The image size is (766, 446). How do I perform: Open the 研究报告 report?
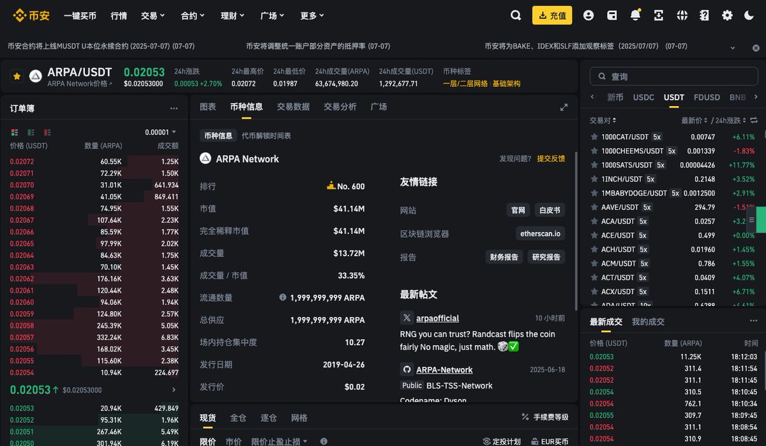546,257
